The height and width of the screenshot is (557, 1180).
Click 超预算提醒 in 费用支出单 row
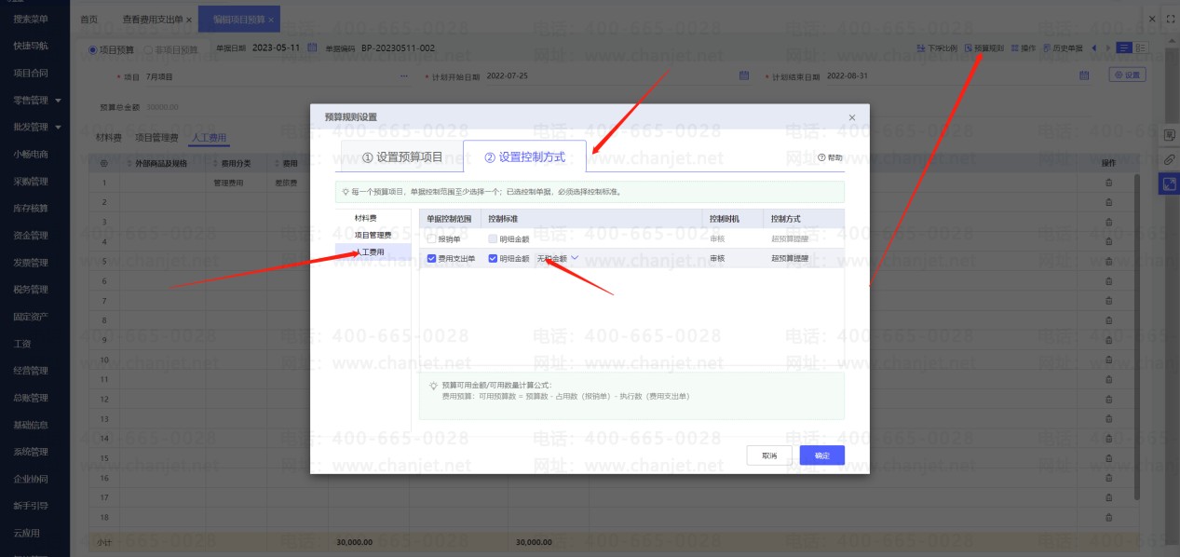790,259
